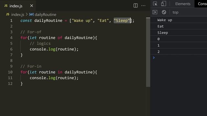This screenshot has height=116, width=207.
Task: Open index.js in the breadcrumb path
Action: tap(18, 15)
